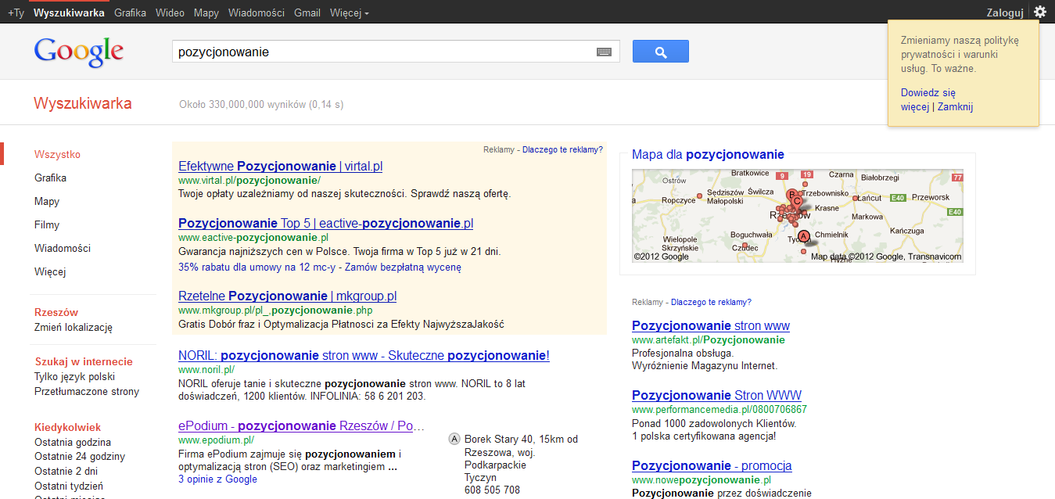Viewport: 1055px width, 499px height.
Task: Click Zmień lokalizację under Rzeszów
Action: (x=74, y=327)
